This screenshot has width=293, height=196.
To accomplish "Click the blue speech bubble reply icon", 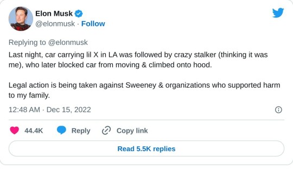I will [61, 130].
